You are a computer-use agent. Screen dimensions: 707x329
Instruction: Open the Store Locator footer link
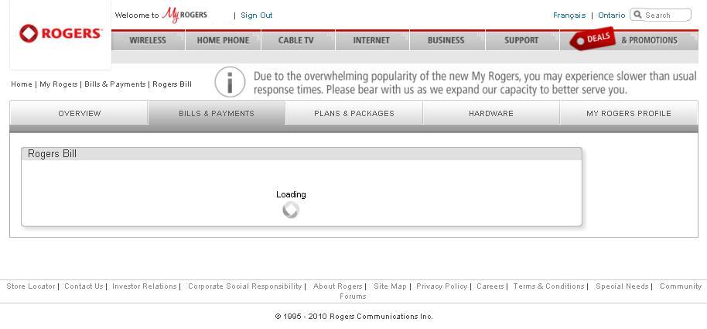point(31,286)
